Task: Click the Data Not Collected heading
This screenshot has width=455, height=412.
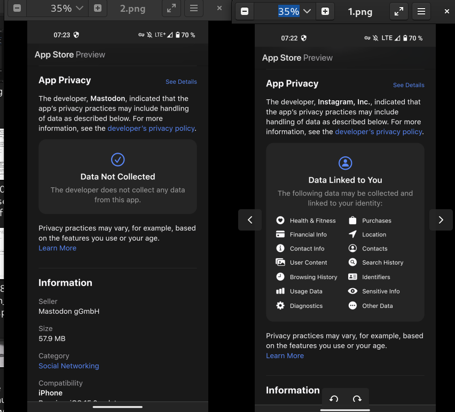Action: pyautogui.click(x=118, y=177)
